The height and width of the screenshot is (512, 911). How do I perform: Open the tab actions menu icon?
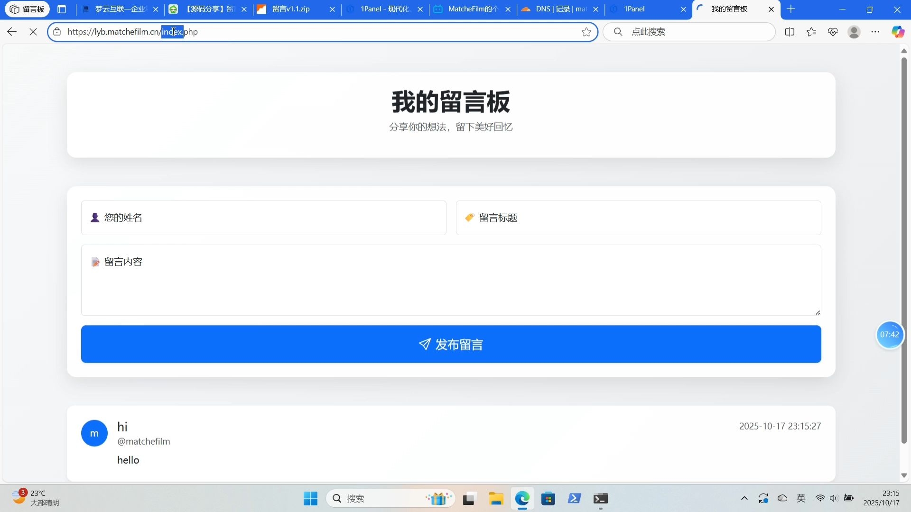(x=62, y=9)
